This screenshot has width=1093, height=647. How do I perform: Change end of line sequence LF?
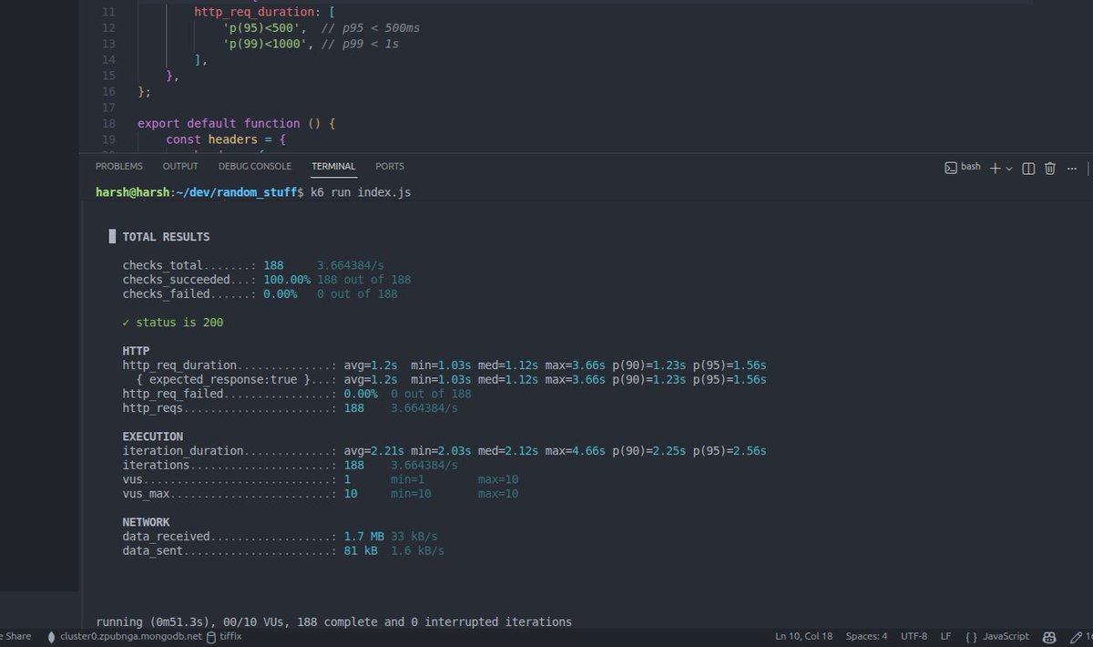pos(946,636)
